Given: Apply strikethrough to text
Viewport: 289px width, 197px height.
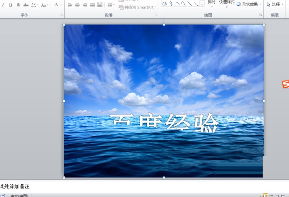Looking at the screenshot, I should (x=26, y=5).
